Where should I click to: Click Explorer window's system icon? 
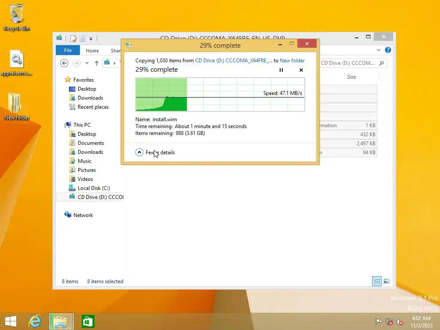[x=59, y=38]
